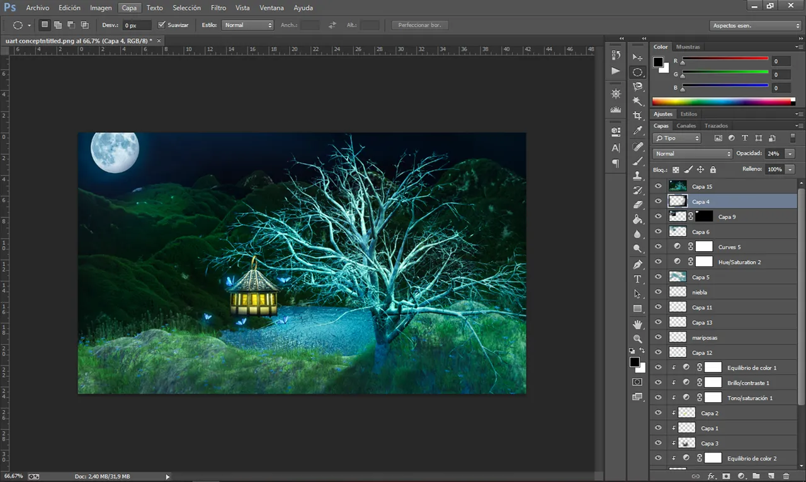Toggle Quick Mask mode
806x482 pixels.
coord(638,382)
